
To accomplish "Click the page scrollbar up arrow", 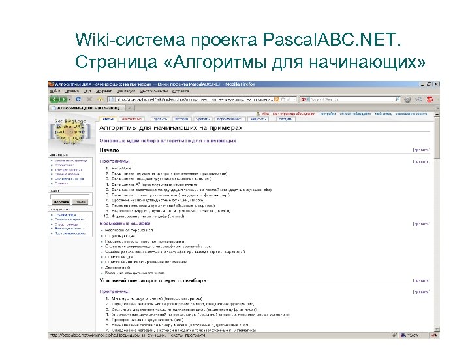I will click(437, 114).
